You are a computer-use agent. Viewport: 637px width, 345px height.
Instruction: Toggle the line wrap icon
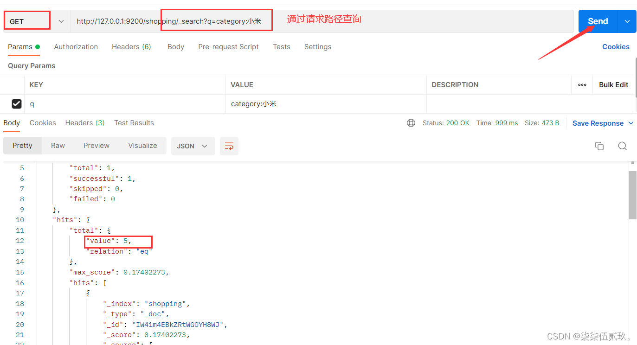[x=229, y=146]
